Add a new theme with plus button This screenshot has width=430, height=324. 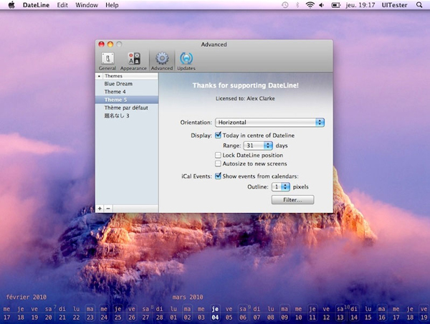coord(100,209)
